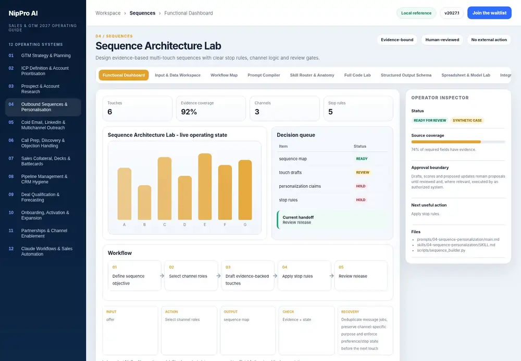Open Spreadsheet & Model Lab tab

click(465, 75)
